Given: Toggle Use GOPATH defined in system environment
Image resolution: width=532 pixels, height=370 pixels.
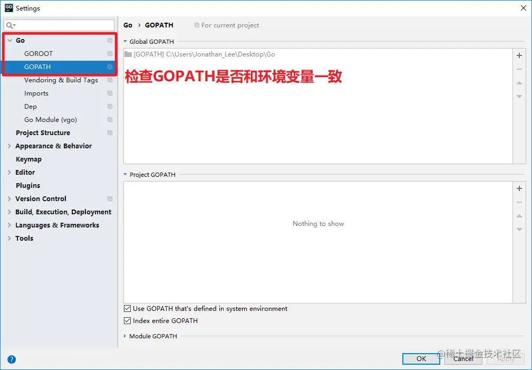Looking at the screenshot, I should (127, 308).
